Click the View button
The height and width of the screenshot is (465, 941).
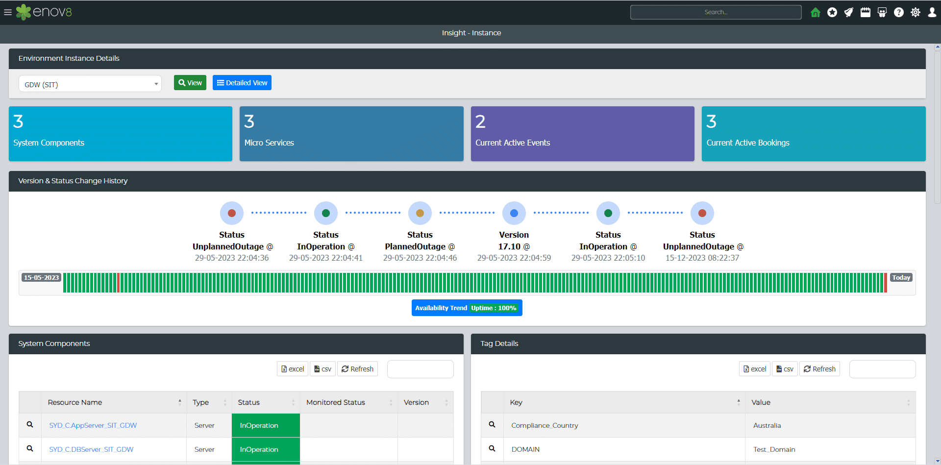pos(190,82)
